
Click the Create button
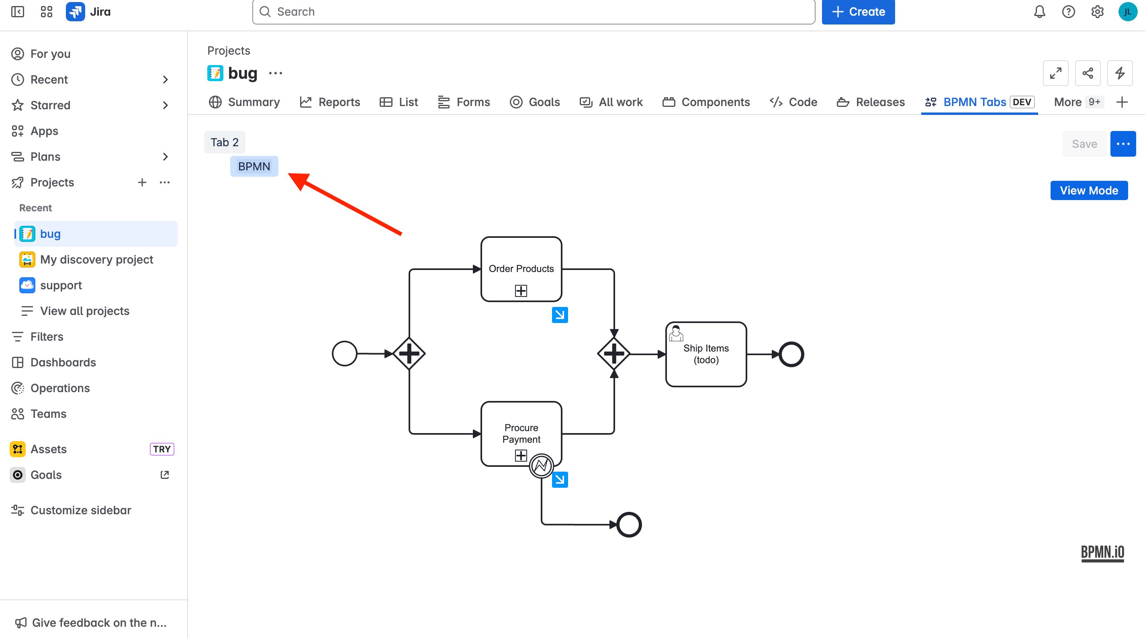coord(858,12)
